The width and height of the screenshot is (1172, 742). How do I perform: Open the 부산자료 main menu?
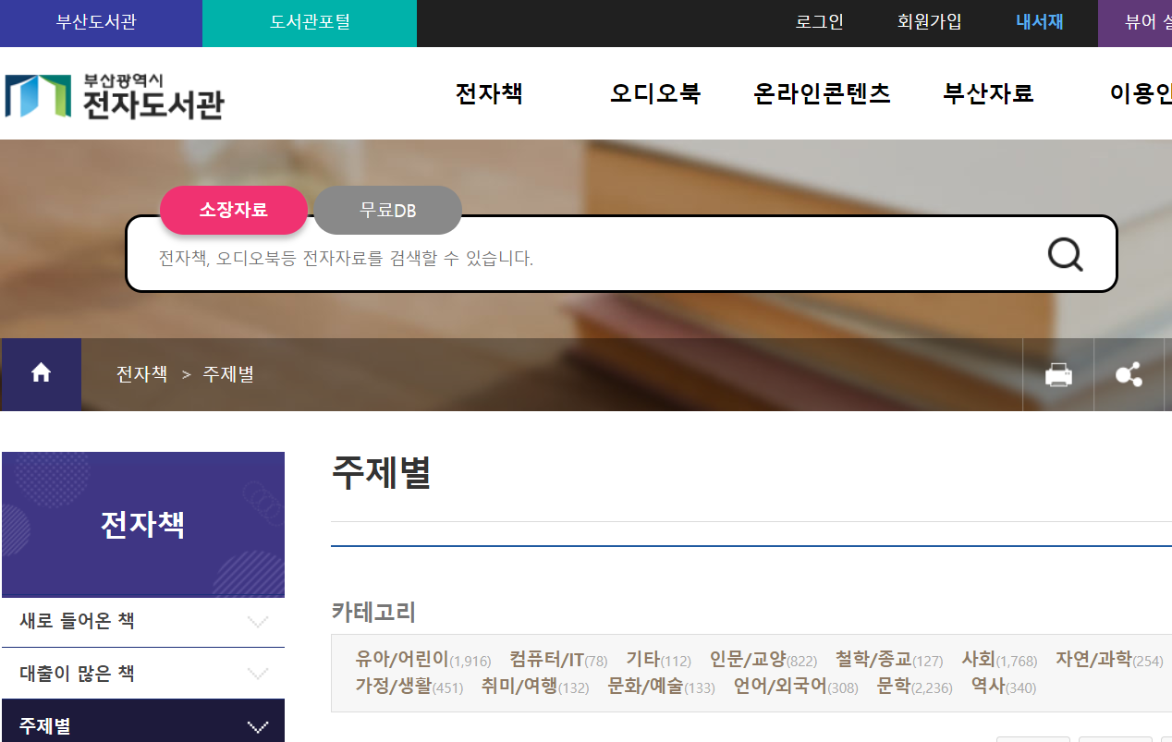(x=988, y=93)
